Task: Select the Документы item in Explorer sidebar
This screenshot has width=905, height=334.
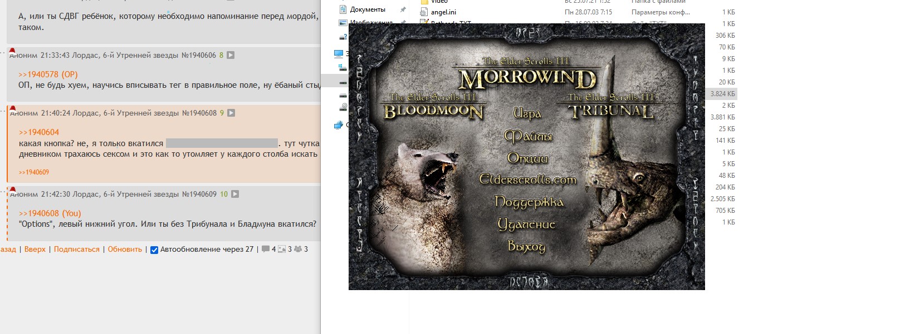Action: coord(368,10)
